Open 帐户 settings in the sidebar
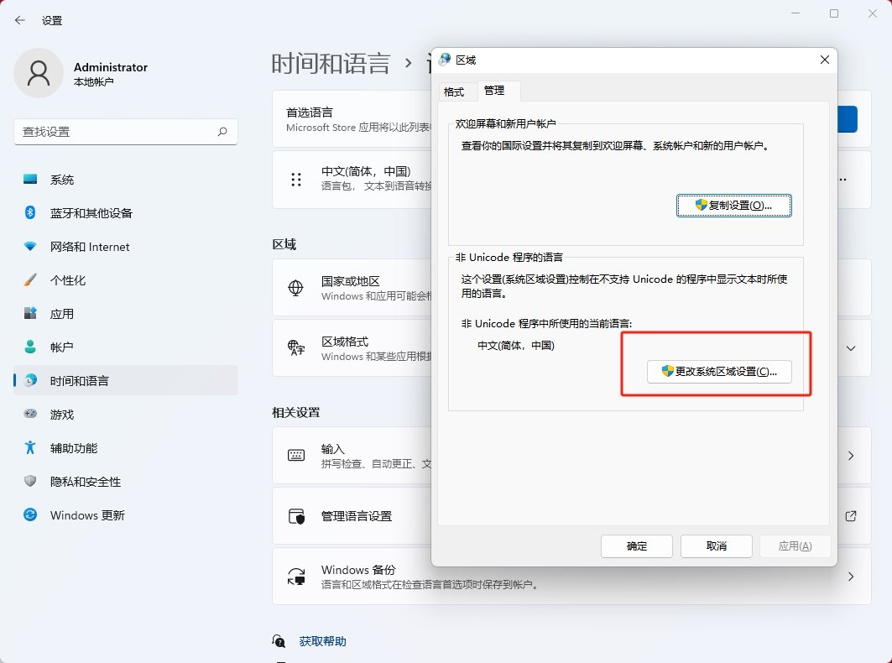This screenshot has width=892, height=663. click(x=126, y=347)
